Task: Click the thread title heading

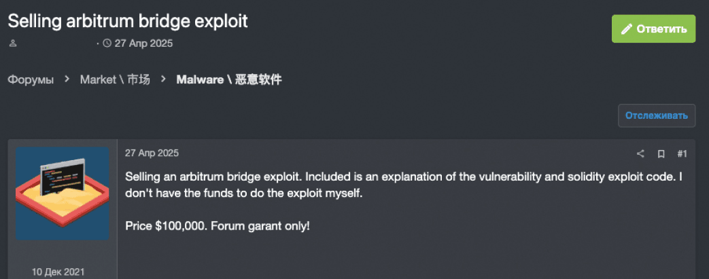Action: point(128,20)
